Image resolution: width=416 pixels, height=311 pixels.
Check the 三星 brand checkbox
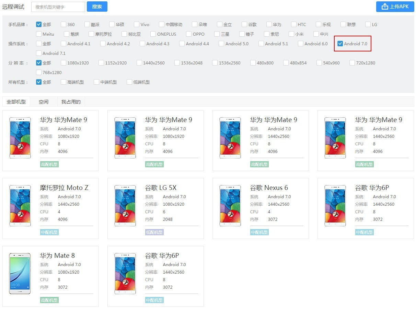(x=217, y=34)
